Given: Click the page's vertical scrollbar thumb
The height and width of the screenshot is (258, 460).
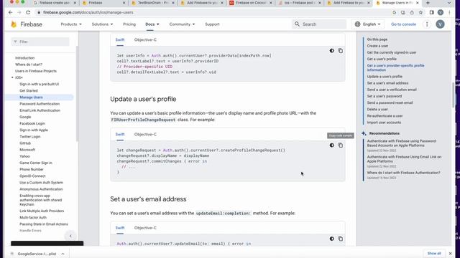Looking at the screenshot, I should click(454, 95).
